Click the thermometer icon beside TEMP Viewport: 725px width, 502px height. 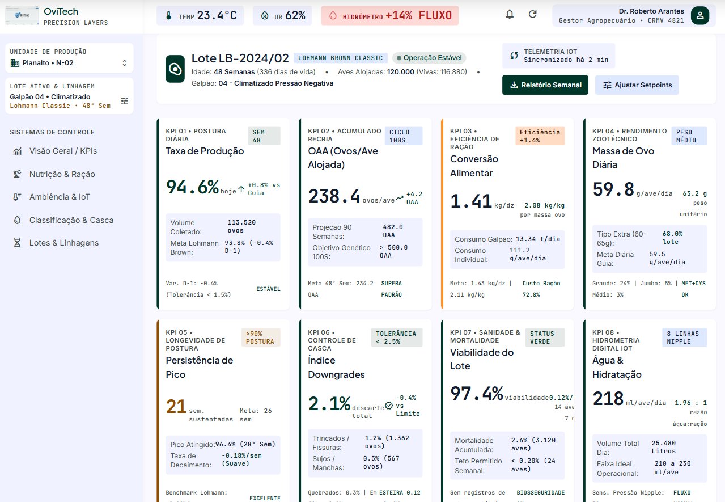168,16
